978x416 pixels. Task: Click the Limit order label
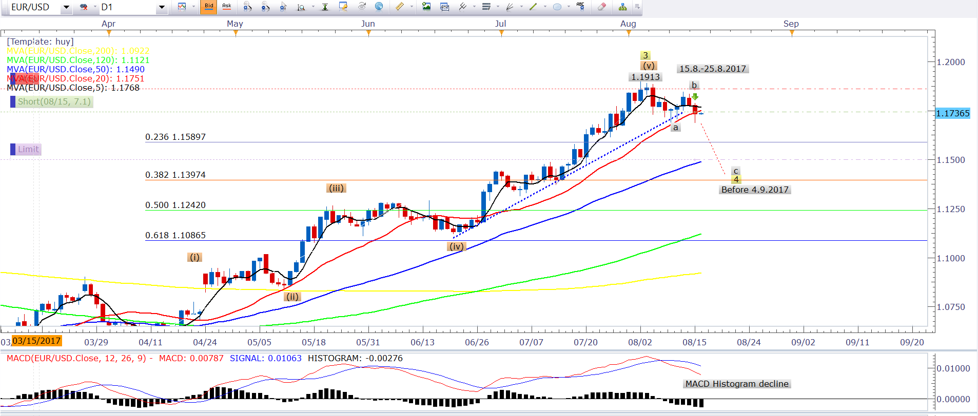coord(28,149)
